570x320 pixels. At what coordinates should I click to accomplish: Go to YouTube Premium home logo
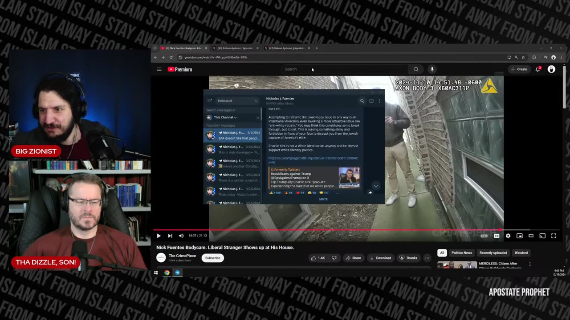tap(180, 69)
